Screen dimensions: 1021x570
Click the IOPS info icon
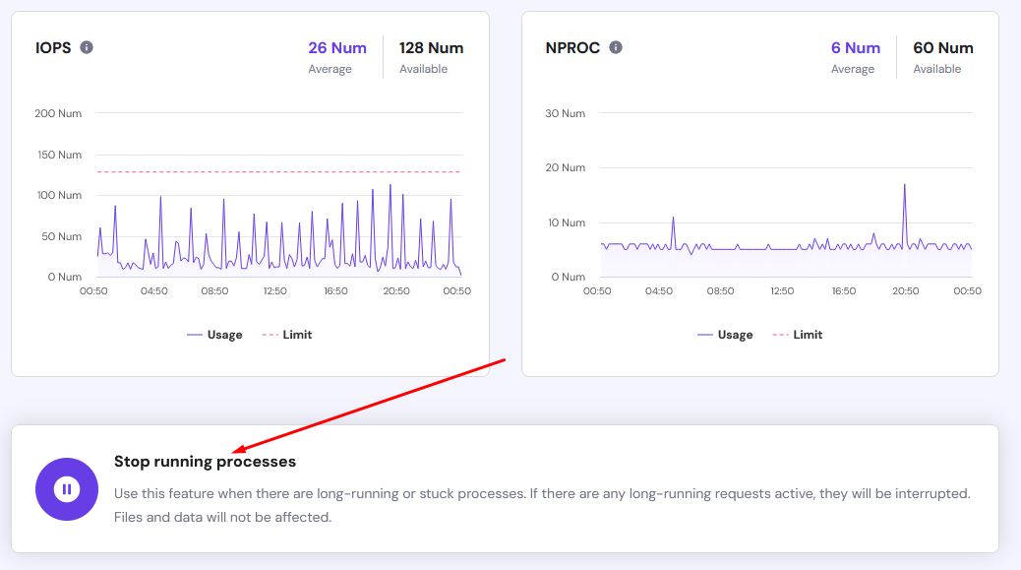pyautogui.click(x=87, y=47)
